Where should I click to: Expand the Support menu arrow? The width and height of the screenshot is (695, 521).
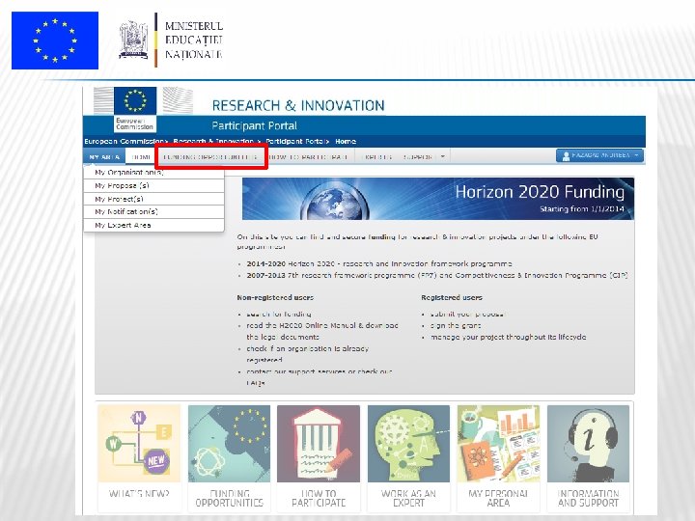(442, 156)
